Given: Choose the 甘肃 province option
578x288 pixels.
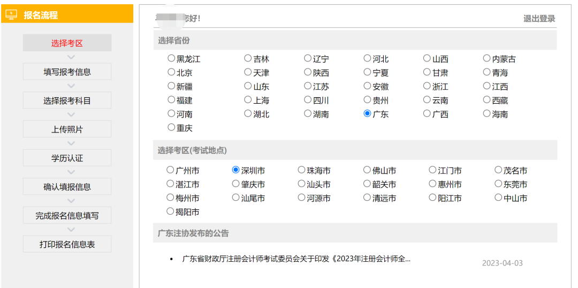Looking at the screenshot, I should [427, 72].
